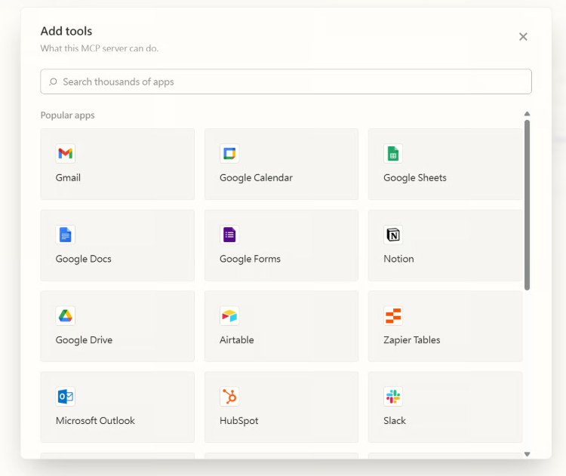Click the Zapier Tables icon
The image size is (566, 476).
point(393,316)
